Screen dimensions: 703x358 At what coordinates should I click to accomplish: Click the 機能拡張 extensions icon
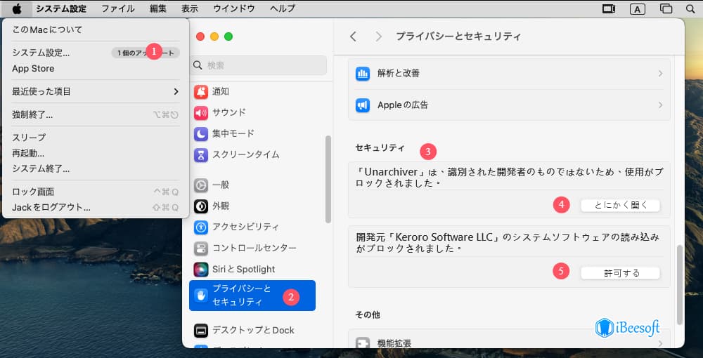pyautogui.click(x=362, y=343)
